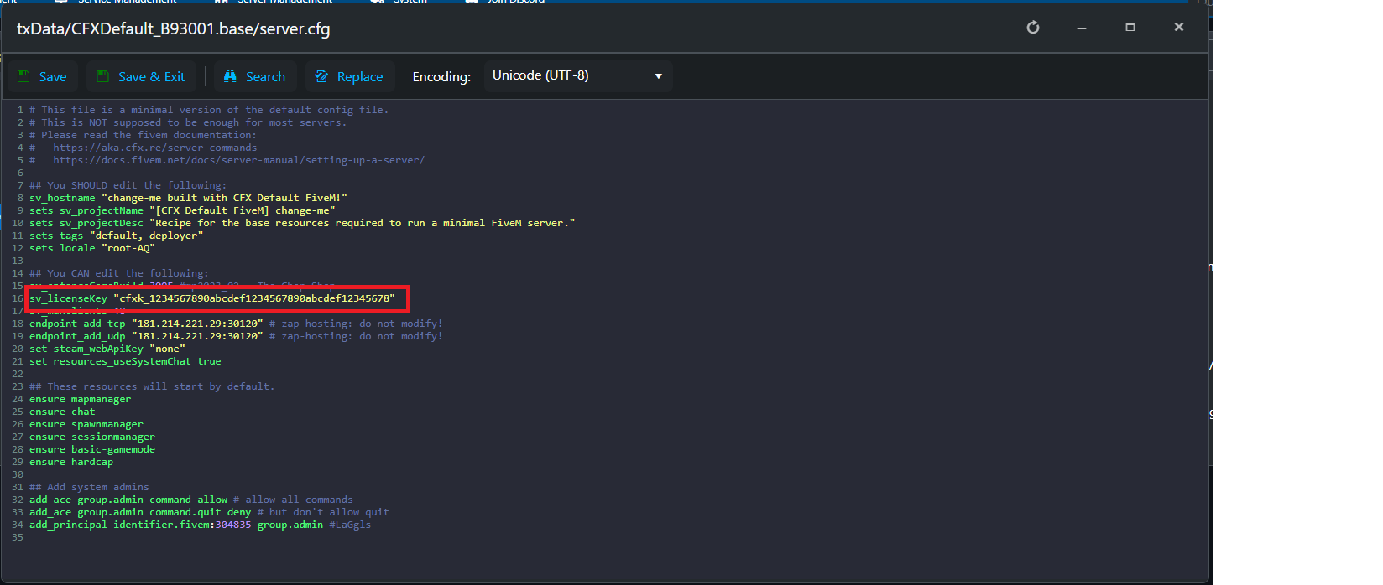Click the reload file icon in title bar
Viewport: 1383px width, 585px height.
[x=1033, y=28]
